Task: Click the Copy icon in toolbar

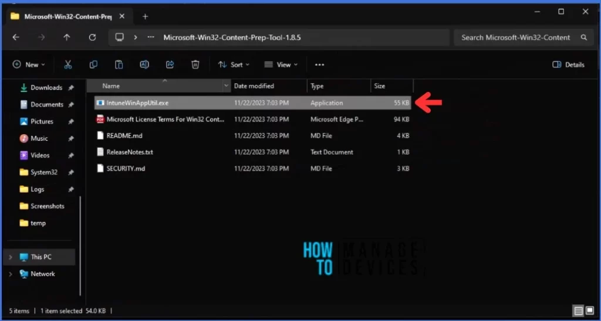Action: pos(93,64)
